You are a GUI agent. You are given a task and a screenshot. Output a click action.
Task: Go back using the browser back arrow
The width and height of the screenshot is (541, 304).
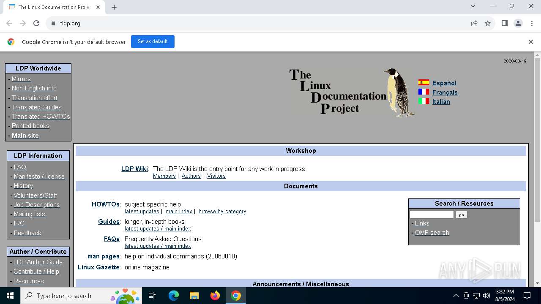click(x=9, y=23)
